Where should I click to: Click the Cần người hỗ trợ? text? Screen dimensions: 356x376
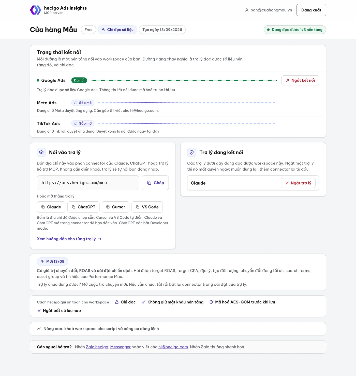tap(54, 347)
